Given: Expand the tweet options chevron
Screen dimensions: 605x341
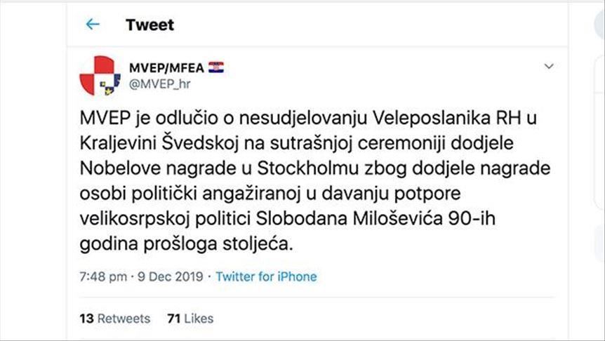Looking at the screenshot, I should (x=549, y=67).
